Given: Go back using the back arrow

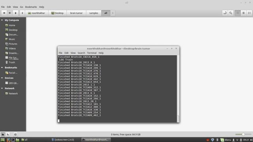Looking at the screenshot, I should (4, 13).
